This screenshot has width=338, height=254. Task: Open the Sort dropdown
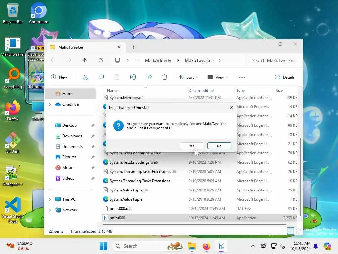(x=188, y=77)
